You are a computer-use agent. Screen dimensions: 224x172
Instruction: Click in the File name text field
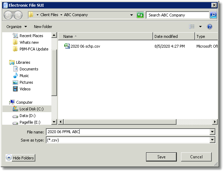point(128,132)
